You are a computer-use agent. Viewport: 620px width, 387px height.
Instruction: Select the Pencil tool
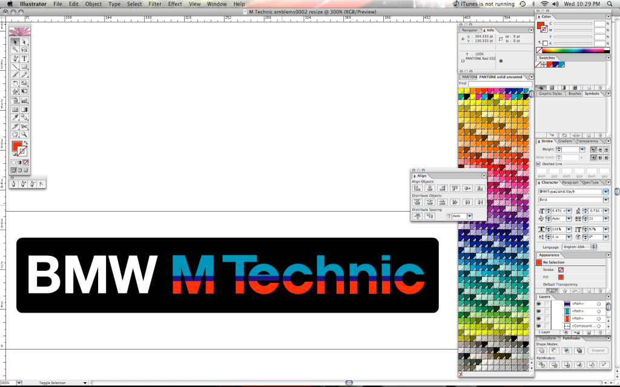pos(24,74)
